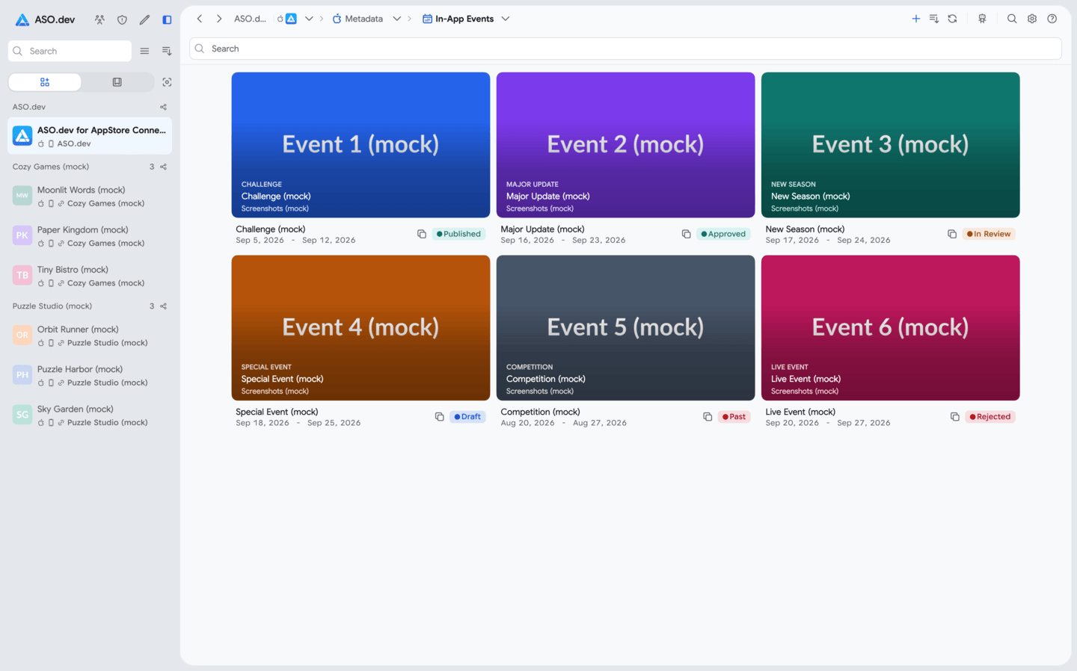1077x671 pixels.
Task: Expand the ASO.dev app breadcrumb dropdown
Action: point(309,19)
